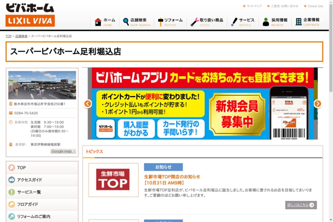
Task: Click the 詳しくはこちら button
Action: pos(301,205)
